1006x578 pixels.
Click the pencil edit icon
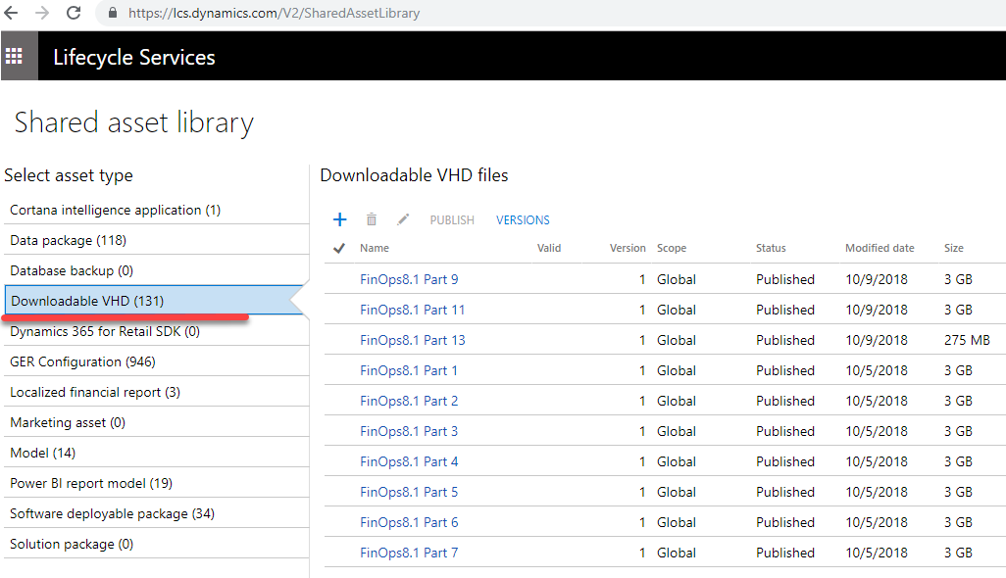point(403,219)
